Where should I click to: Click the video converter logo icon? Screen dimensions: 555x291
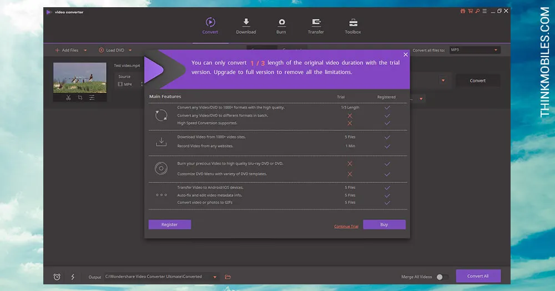(49, 12)
